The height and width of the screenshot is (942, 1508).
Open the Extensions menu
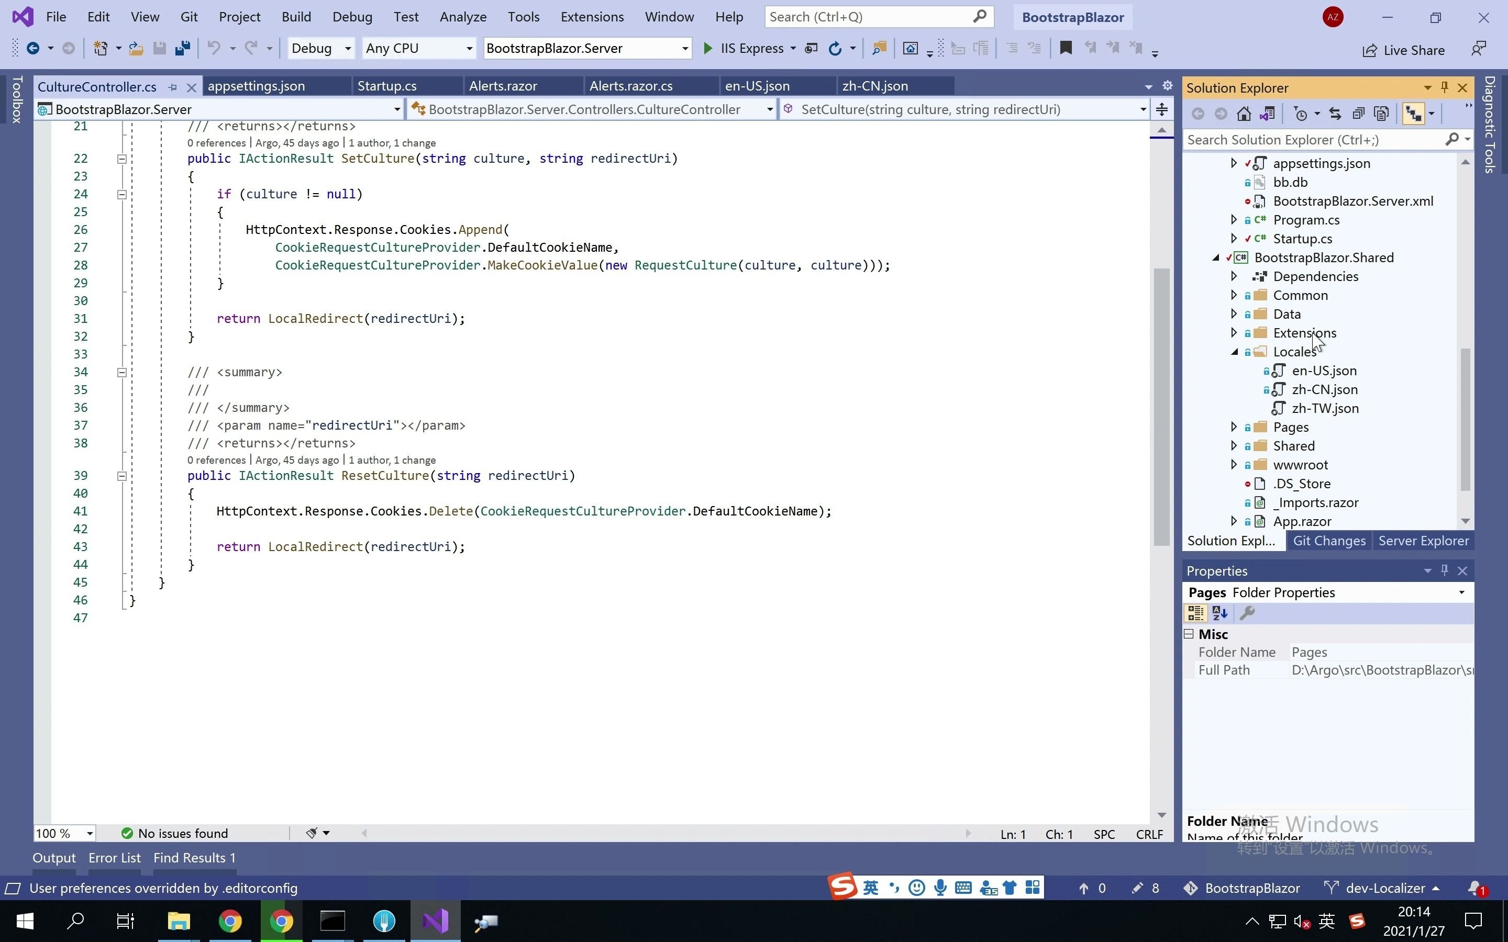pyautogui.click(x=591, y=17)
